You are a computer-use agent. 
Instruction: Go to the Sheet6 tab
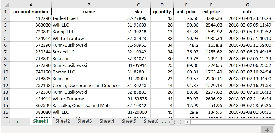(151, 121)
